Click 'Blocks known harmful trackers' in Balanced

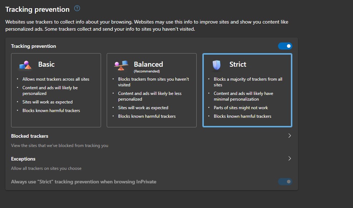tap(147, 116)
